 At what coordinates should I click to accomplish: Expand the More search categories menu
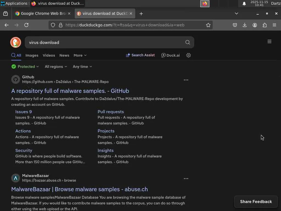coord(80,55)
